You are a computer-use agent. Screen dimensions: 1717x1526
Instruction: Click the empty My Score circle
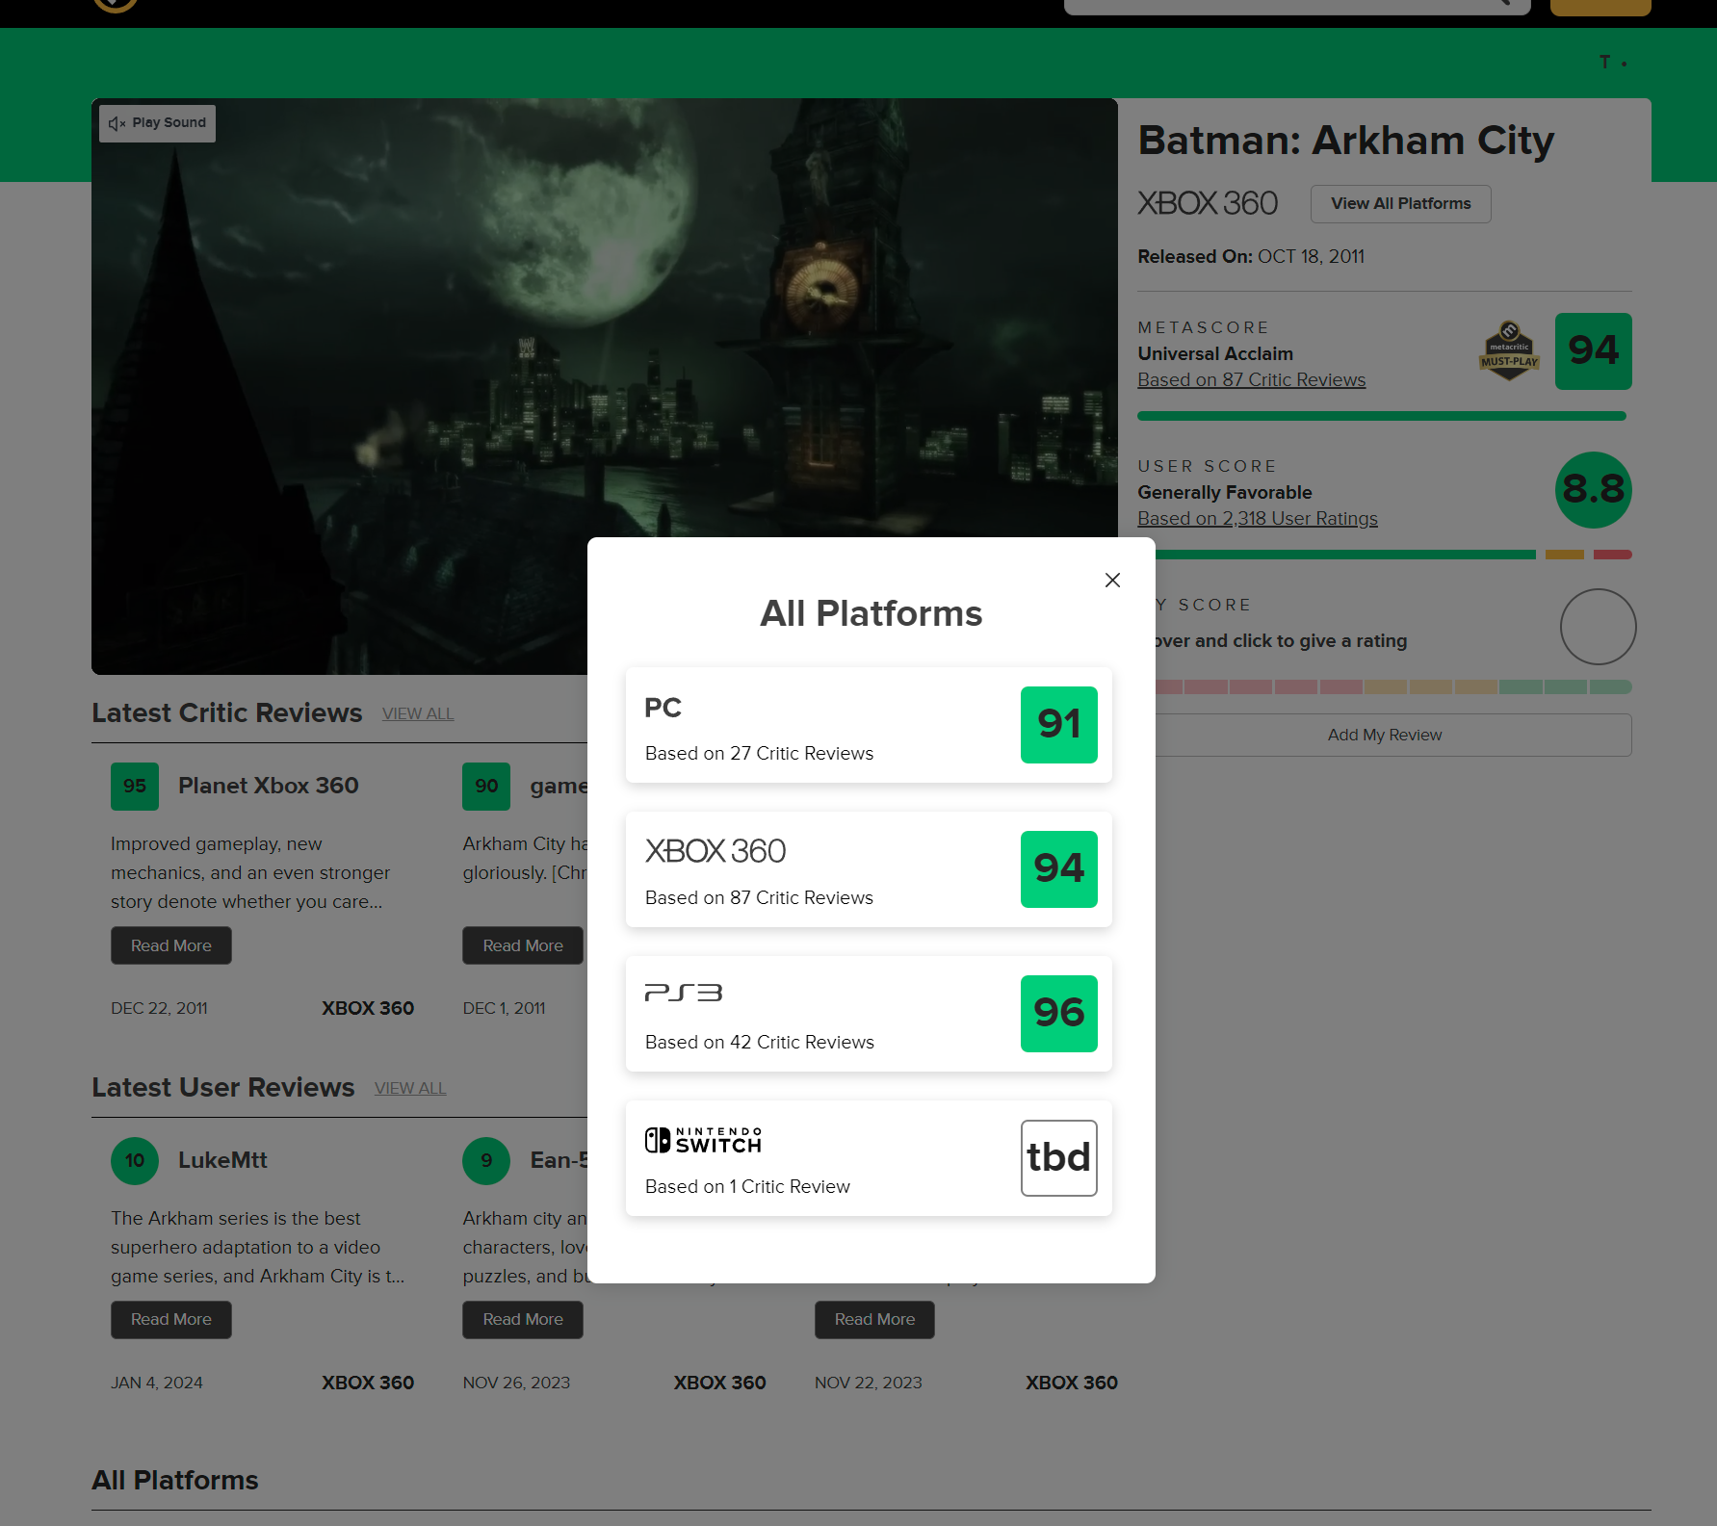pos(1598,627)
